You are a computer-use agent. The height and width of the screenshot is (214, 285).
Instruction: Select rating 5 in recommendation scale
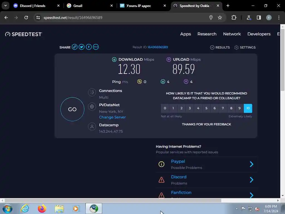tap(206, 108)
